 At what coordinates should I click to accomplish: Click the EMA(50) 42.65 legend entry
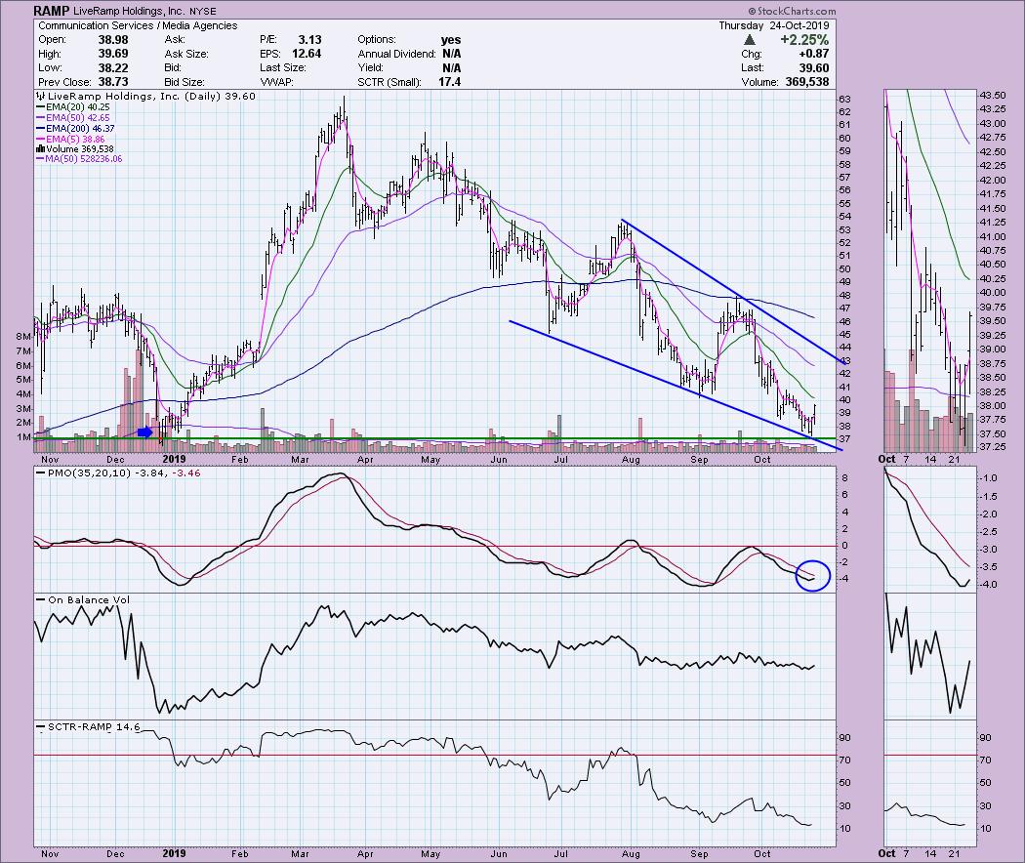[78, 118]
